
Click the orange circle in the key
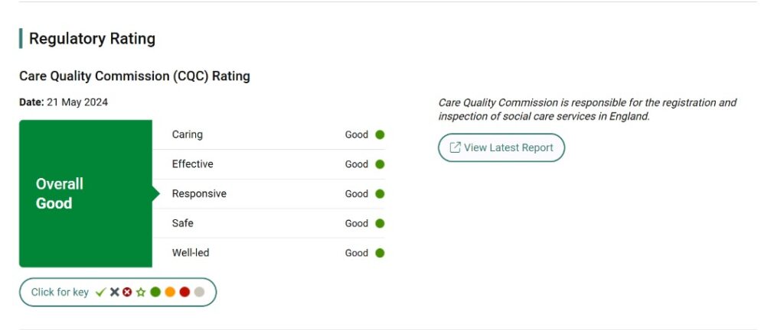(x=170, y=292)
